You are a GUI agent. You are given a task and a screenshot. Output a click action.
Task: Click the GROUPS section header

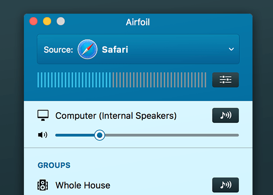point(54,165)
